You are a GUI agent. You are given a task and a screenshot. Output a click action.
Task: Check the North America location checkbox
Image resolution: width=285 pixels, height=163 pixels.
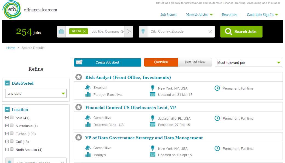tap(12, 149)
